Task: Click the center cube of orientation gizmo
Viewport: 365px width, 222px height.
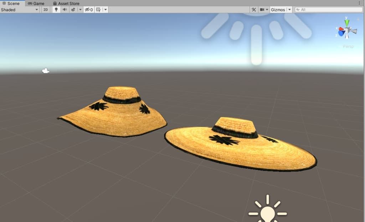Action: [347, 30]
